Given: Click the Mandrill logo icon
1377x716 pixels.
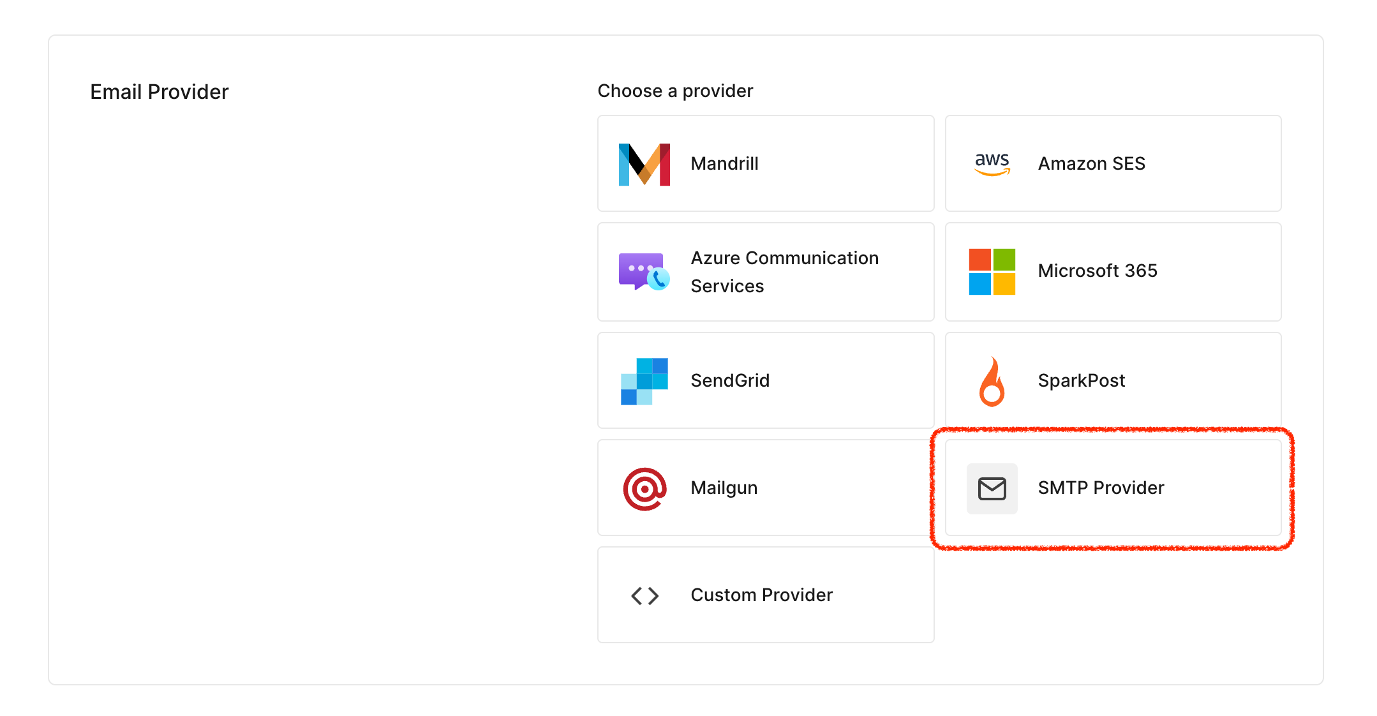Looking at the screenshot, I should coord(644,164).
